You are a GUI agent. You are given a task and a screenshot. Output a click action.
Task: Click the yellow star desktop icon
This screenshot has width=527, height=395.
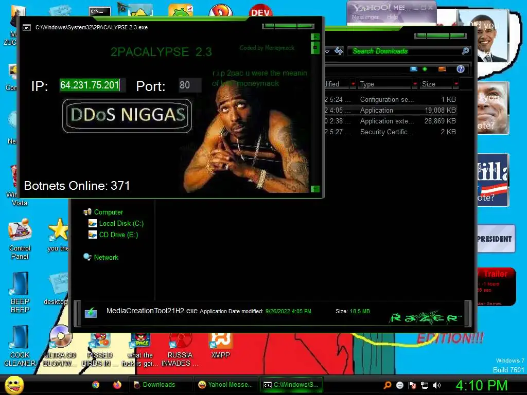coord(58,230)
